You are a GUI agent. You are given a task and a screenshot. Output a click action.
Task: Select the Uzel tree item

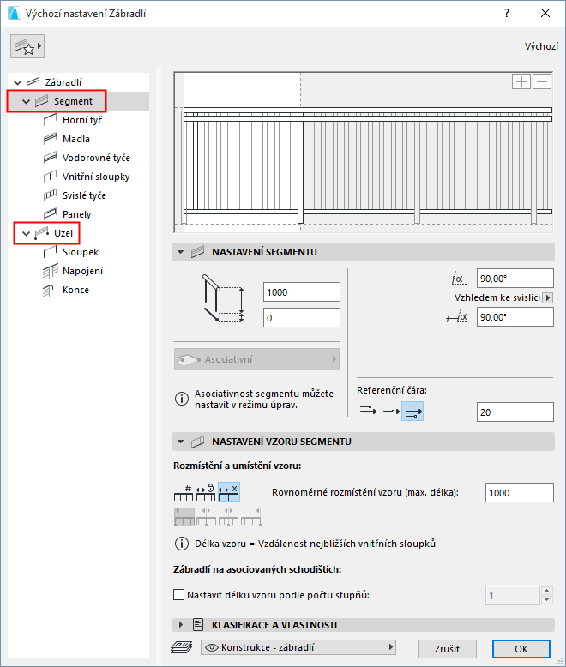[63, 233]
